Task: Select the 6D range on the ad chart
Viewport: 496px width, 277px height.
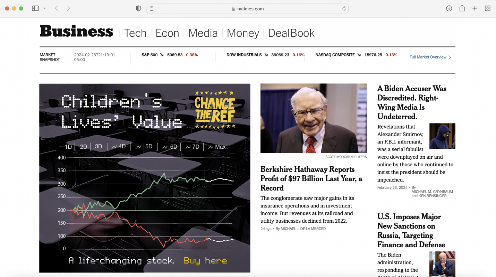Action: tap(170, 147)
